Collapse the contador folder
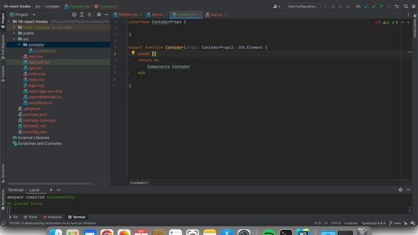The image size is (418, 235). point(19,45)
